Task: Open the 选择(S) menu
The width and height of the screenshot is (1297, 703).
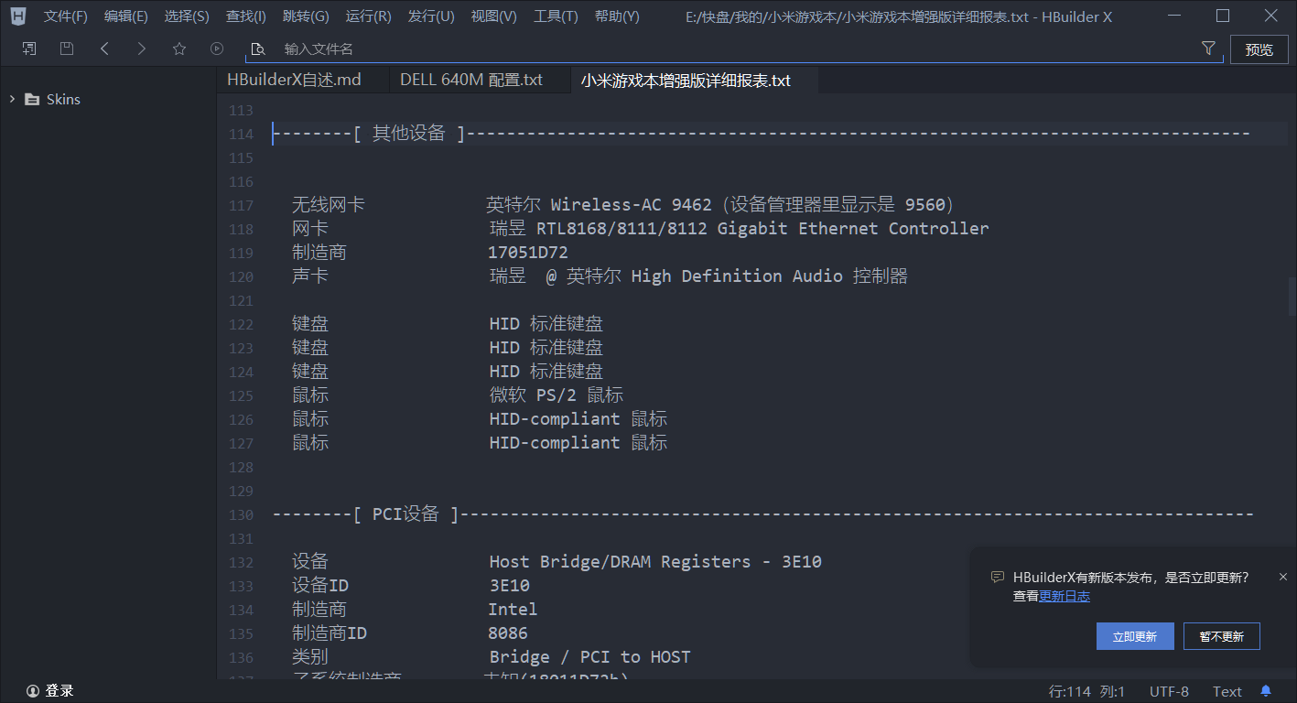Action: [187, 16]
